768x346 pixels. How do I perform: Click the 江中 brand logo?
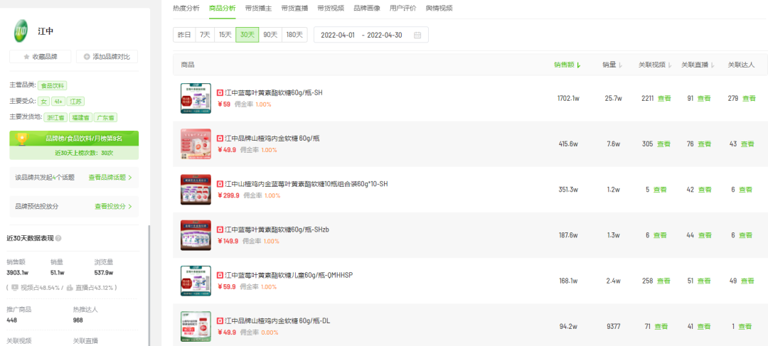coord(21,31)
